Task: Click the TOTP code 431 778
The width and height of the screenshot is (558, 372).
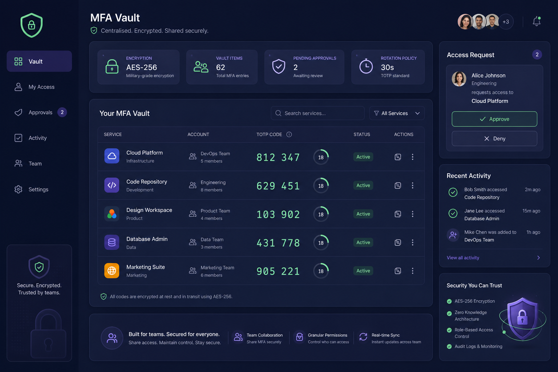Action: tap(278, 243)
